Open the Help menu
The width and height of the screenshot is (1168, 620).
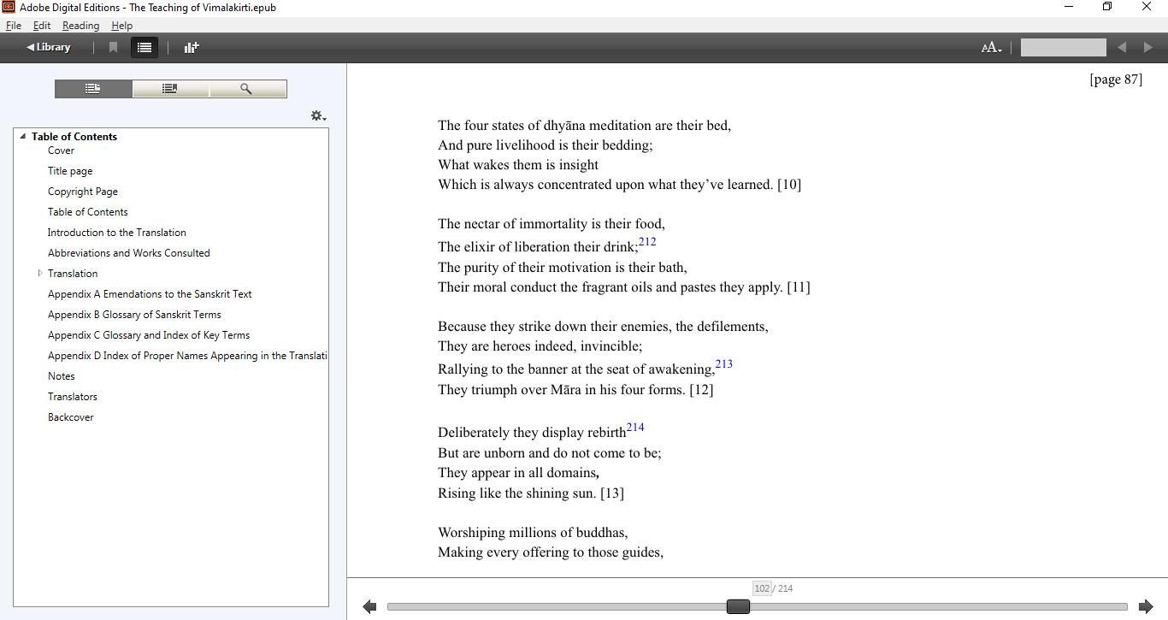(121, 26)
